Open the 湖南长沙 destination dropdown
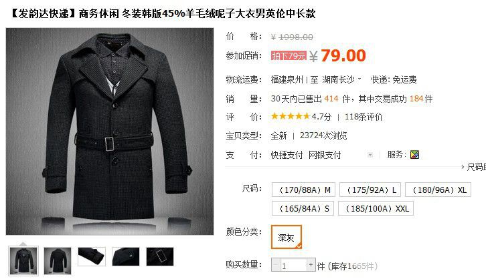Viewport: 486px width, 279px height. (x=341, y=79)
